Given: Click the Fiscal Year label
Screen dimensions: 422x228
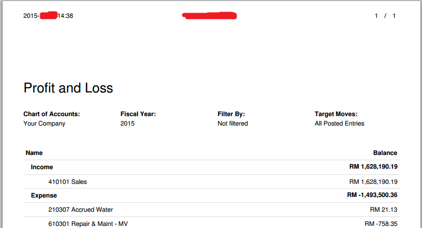Looking at the screenshot, I should [138, 113].
